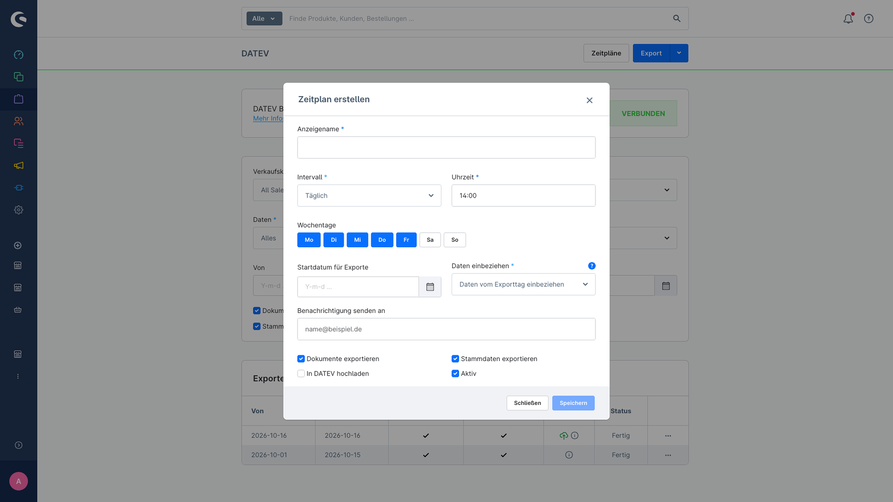Toggle Stammdaten exportieren checkbox in dialog
The width and height of the screenshot is (893, 502).
pyautogui.click(x=455, y=359)
